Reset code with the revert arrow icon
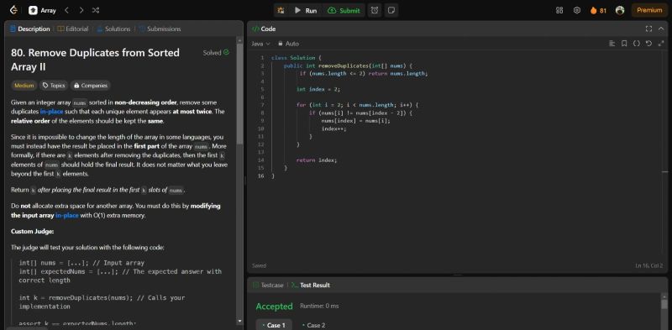The image size is (672, 330). [x=648, y=44]
